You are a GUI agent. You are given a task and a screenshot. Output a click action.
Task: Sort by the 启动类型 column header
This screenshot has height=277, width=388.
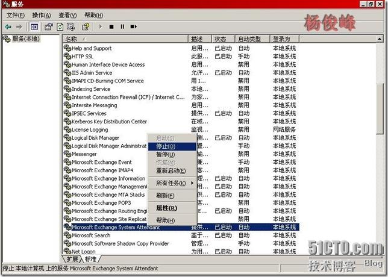tap(252, 39)
